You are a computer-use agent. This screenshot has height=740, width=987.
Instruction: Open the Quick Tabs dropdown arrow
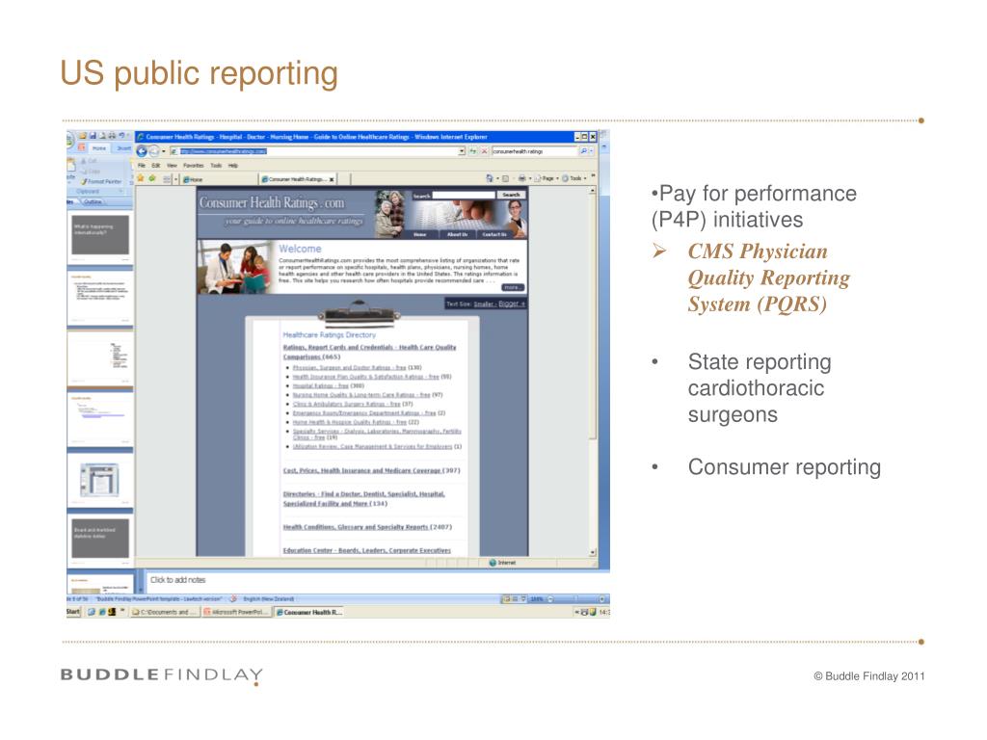pos(175,179)
